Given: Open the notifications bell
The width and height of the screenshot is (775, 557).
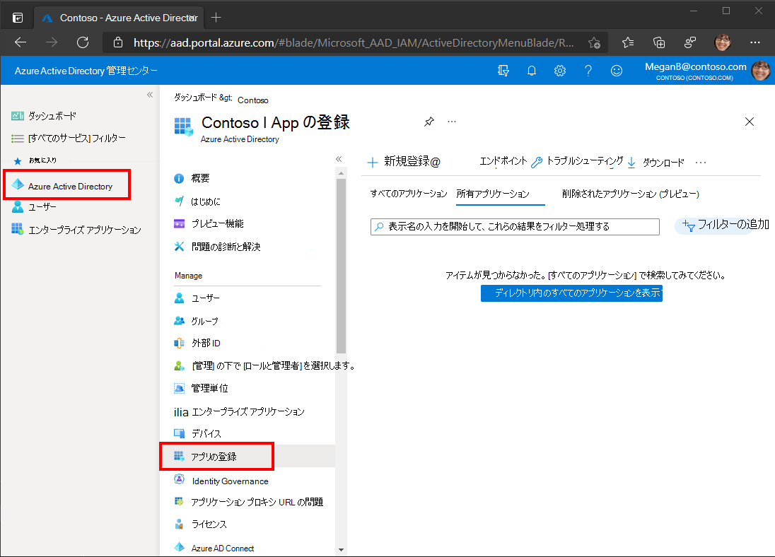Looking at the screenshot, I should pyautogui.click(x=531, y=71).
